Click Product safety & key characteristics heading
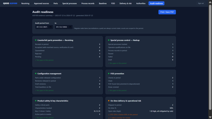This screenshot has width=212, height=119. pos(53,101)
